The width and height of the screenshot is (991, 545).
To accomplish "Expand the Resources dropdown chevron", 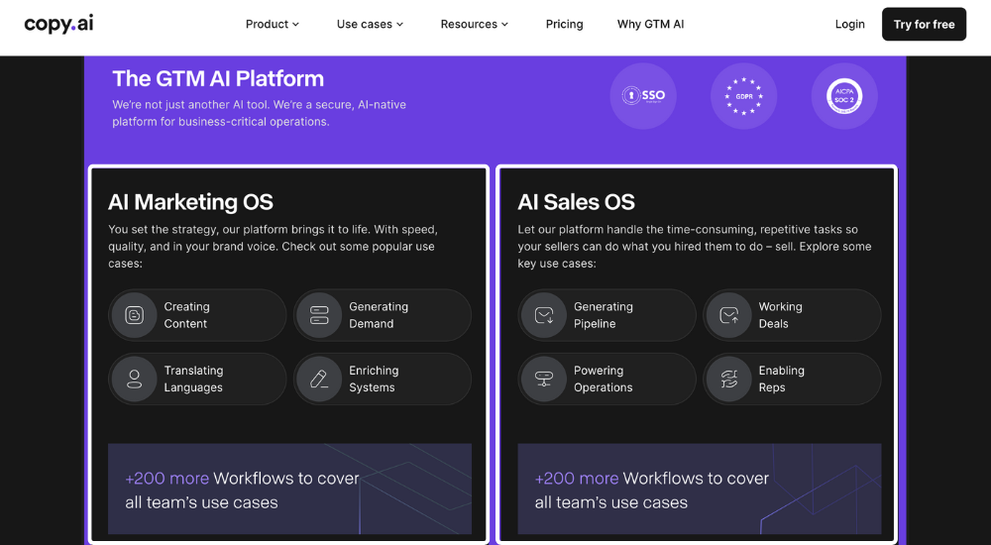I will coord(505,25).
